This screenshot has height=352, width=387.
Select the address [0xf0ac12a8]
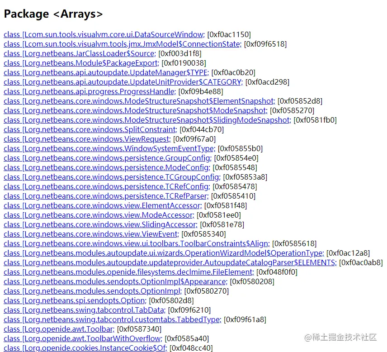348,253
